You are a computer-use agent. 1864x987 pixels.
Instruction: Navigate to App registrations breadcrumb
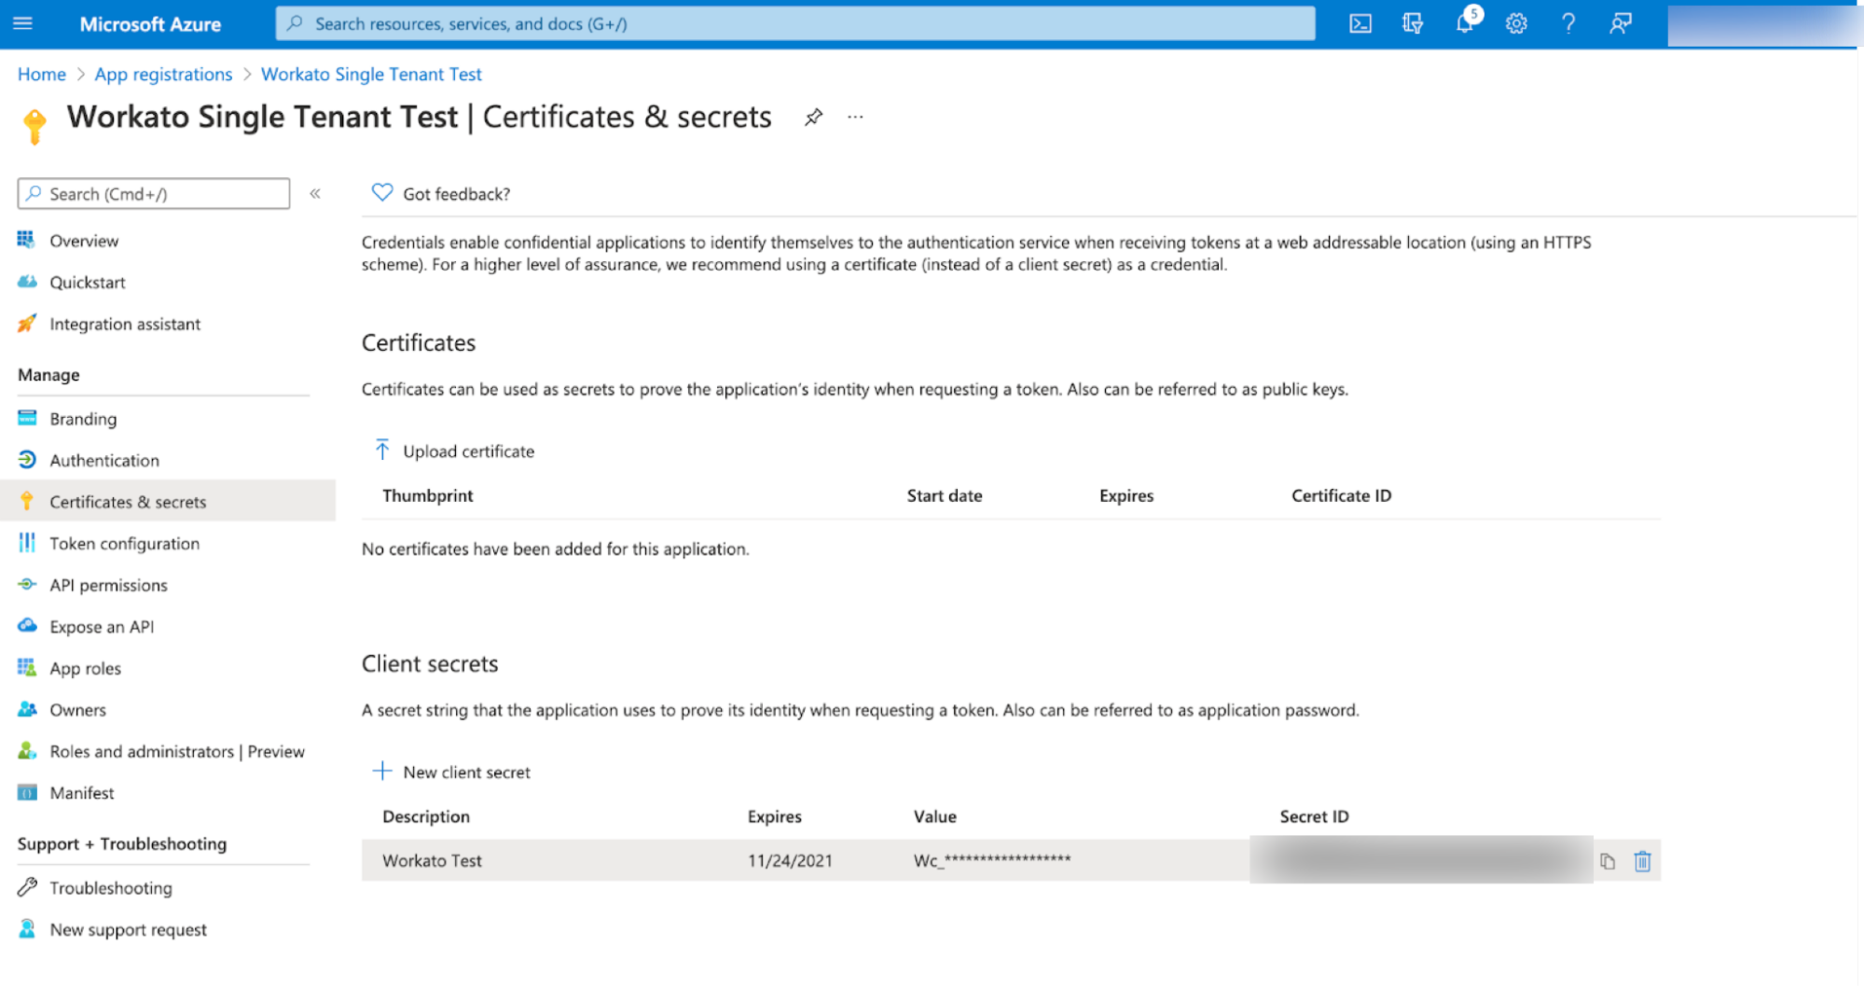click(163, 74)
